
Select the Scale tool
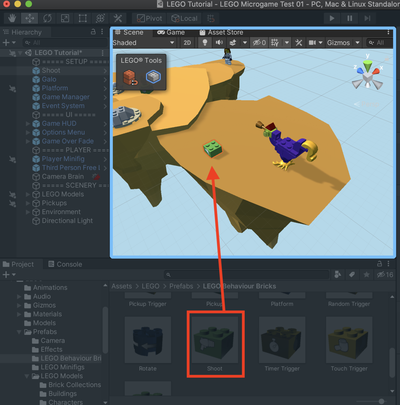(65, 18)
